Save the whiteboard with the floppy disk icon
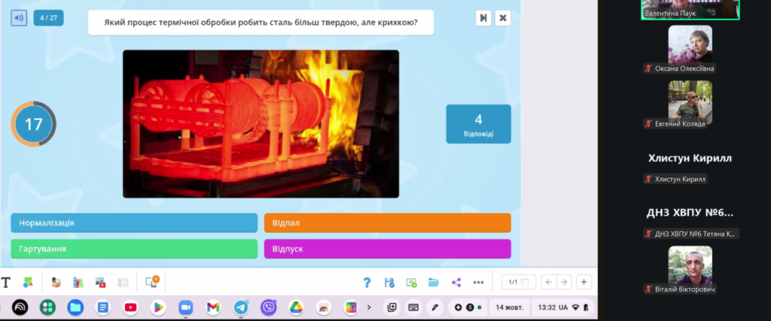The width and height of the screenshot is (771, 321). (389, 283)
